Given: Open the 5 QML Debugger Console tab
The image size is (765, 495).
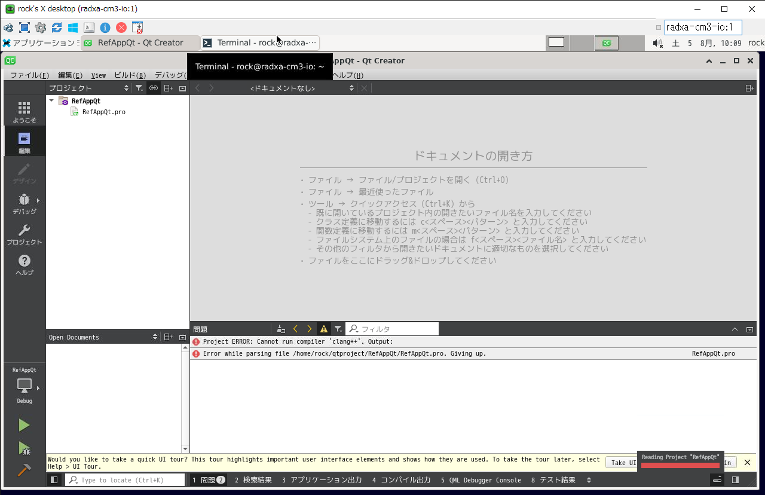Looking at the screenshot, I should [481, 480].
